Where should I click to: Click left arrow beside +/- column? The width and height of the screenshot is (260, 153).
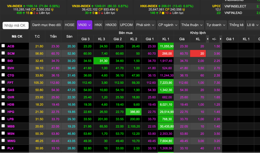pyautogui.click(x=207, y=39)
